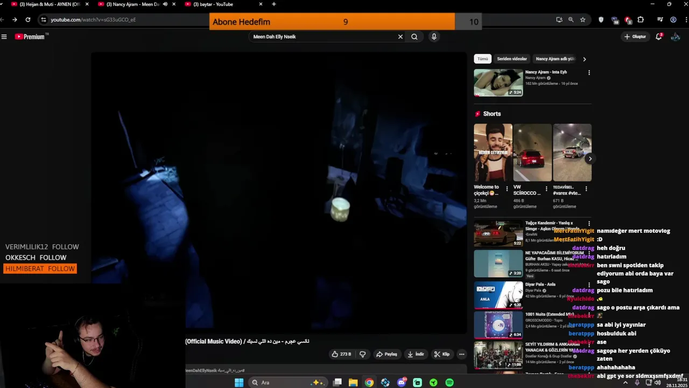Open the 18:31 clock and date
689x388 pixels.
coord(676,383)
